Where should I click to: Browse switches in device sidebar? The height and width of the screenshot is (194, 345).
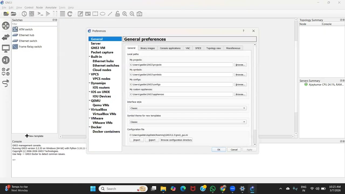(6, 37)
